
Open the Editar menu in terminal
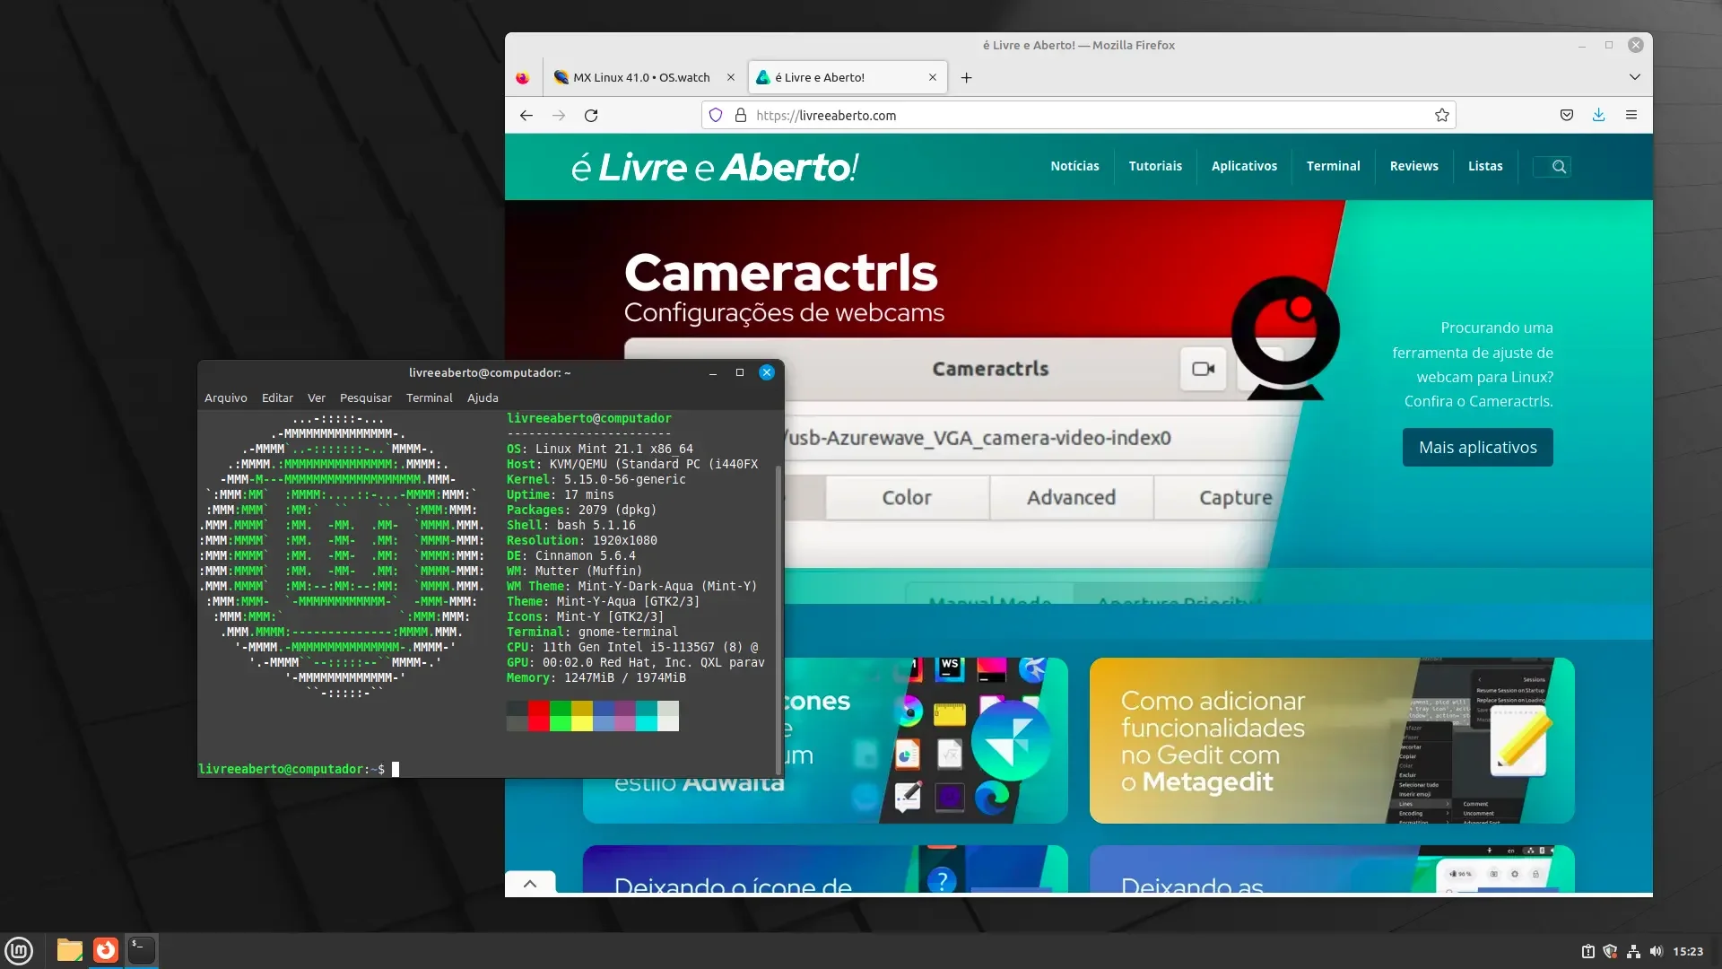pyautogui.click(x=277, y=397)
